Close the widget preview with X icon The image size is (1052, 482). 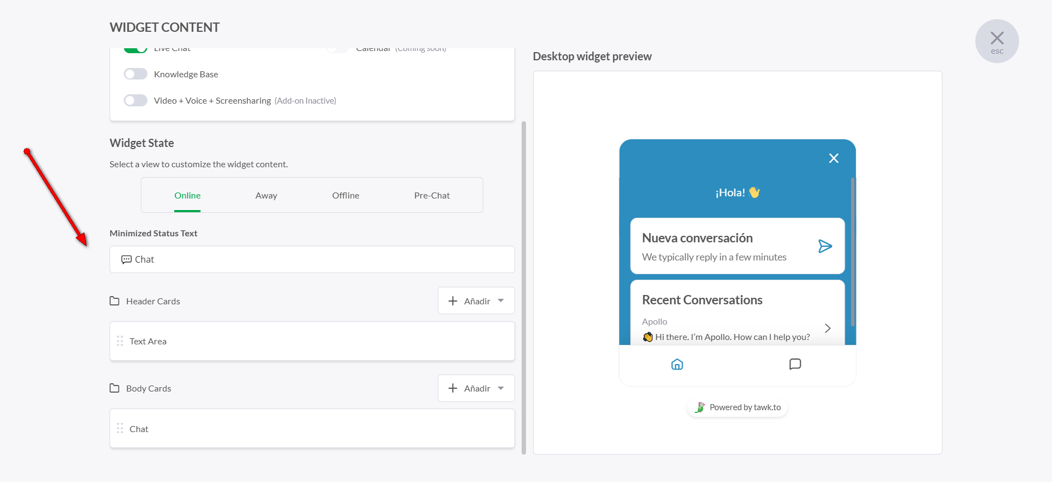pyautogui.click(x=833, y=158)
